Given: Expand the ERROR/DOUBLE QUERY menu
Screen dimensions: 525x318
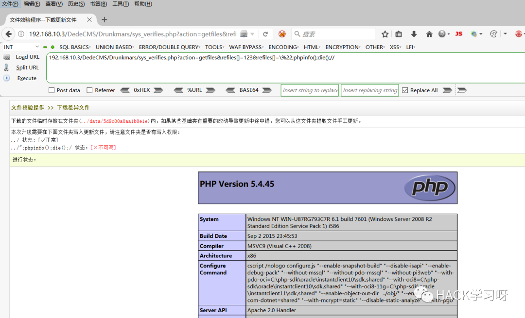Looking at the screenshot, I should (x=170, y=47).
